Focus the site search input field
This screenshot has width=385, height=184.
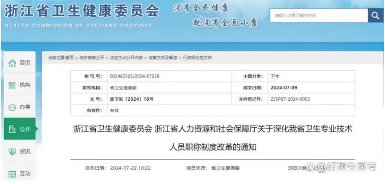click(x=319, y=16)
